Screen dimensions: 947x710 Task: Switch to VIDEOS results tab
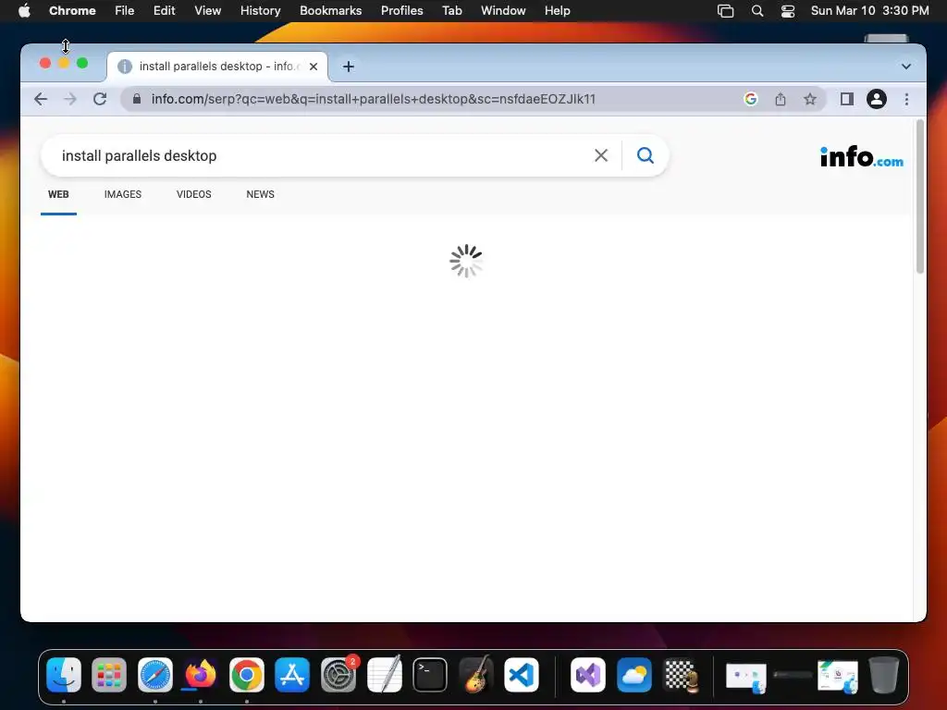194,194
